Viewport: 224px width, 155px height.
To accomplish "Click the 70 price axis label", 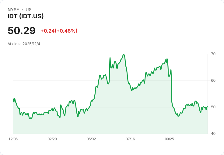I will (x=213, y=54).
